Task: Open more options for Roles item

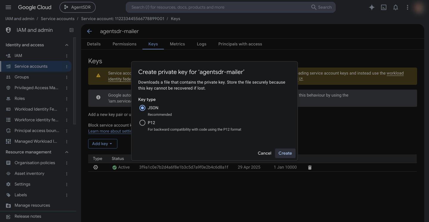Action: 67,99
